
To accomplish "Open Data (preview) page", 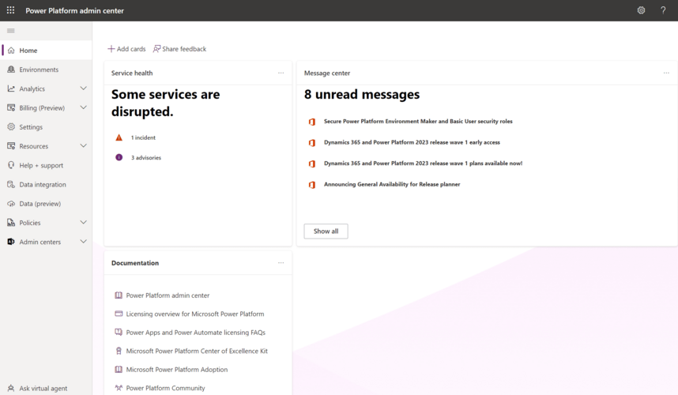I will [47, 204].
